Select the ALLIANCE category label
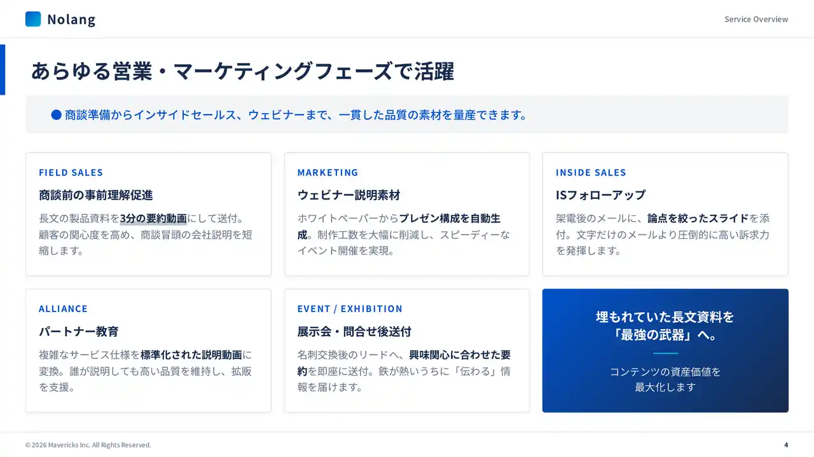This screenshot has width=814, height=457. pyautogui.click(x=63, y=309)
